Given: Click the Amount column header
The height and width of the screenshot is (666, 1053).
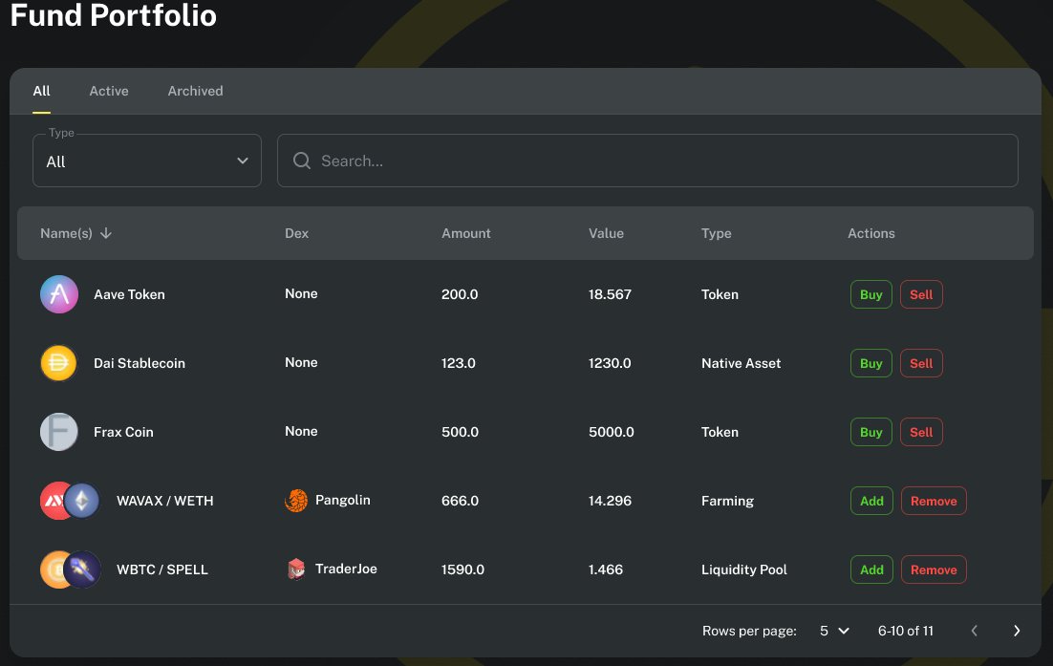Looking at the screenshot, I should [x=466, y=233].
